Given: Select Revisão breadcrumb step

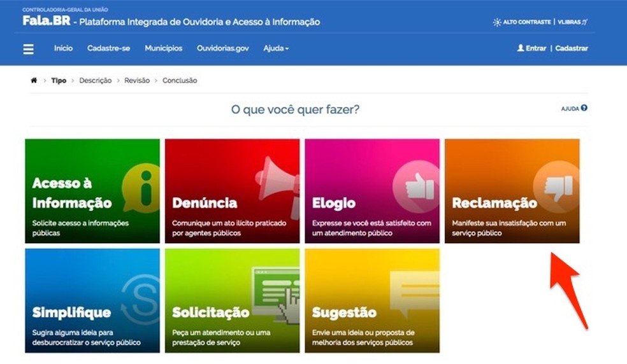Looking at the screenshot, I should click(137, 81).
